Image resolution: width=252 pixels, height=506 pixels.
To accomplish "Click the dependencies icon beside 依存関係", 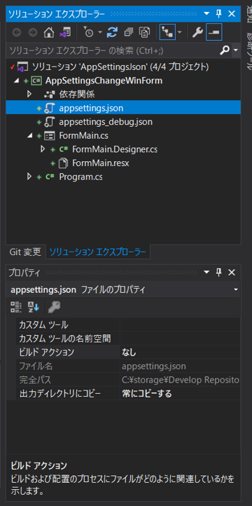I will (x=49, y=95).
